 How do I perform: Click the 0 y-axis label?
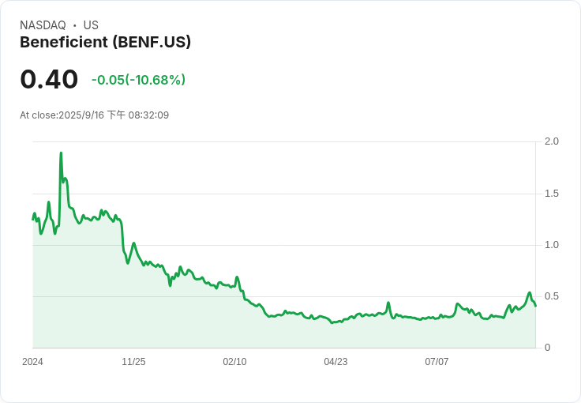(x=548, y=348)
